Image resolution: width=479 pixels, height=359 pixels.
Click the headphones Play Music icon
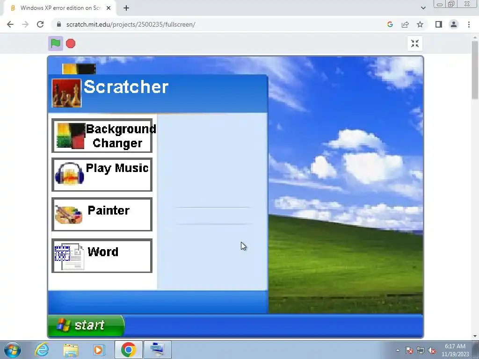tap(69, 174)
